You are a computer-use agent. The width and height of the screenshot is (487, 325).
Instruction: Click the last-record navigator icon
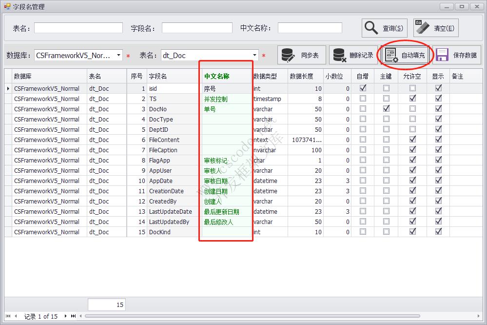click(73, 316)
